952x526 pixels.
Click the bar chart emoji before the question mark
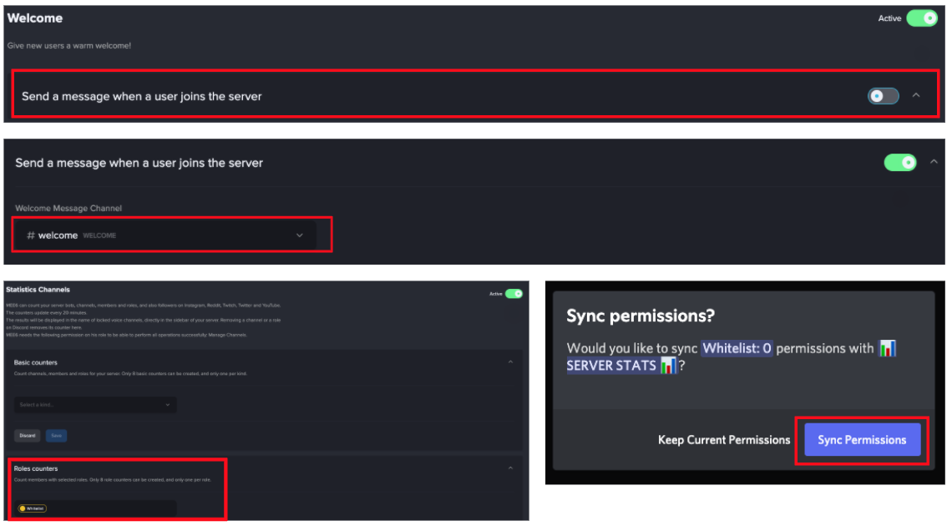[668, 366]
